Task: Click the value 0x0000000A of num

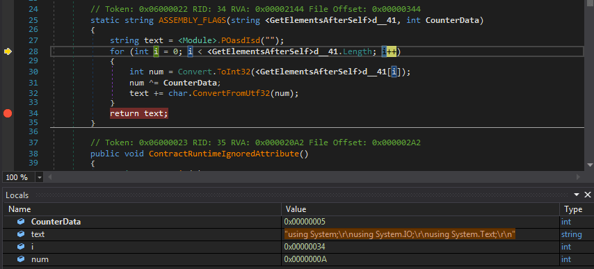Action: click(305, 259)
